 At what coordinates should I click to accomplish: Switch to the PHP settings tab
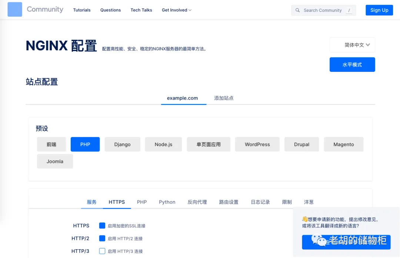pos(142,202)
